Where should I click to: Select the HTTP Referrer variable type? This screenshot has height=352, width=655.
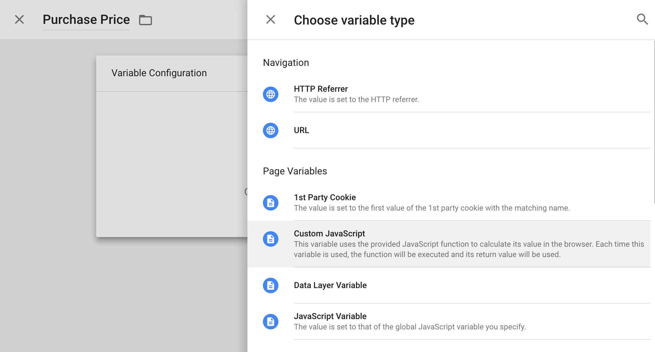click(x=449, y=94)
